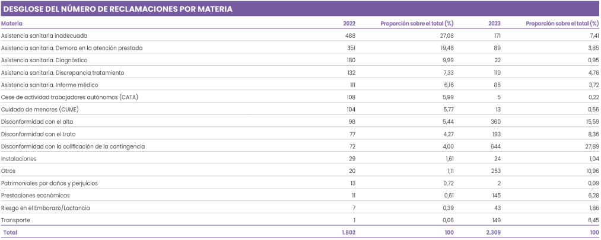Click 'Disconformidad con la calificación de la contingencia'
This screenshot has width=601, height=240.
tap(73, 146)
